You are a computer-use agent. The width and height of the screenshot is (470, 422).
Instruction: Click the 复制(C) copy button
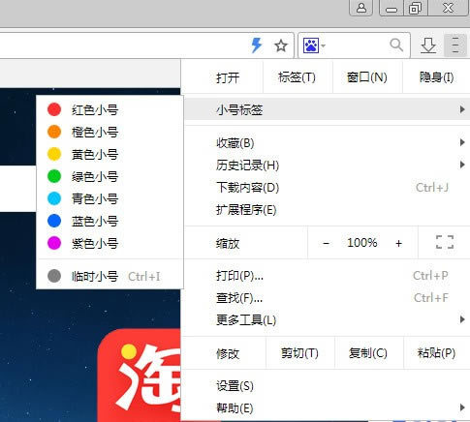point(368,353)
